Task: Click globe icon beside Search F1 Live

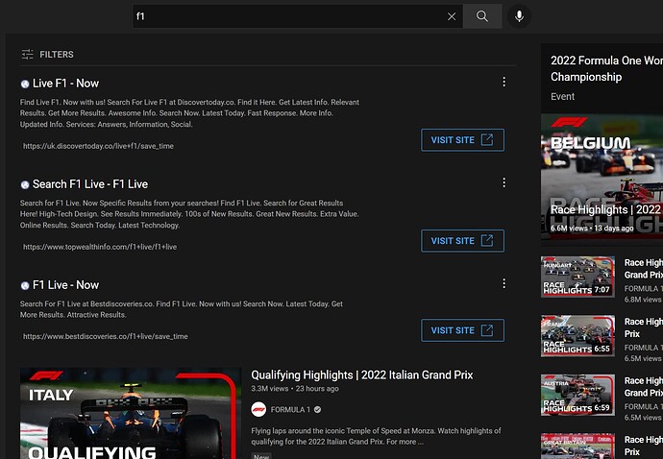Action: [25, 184]
